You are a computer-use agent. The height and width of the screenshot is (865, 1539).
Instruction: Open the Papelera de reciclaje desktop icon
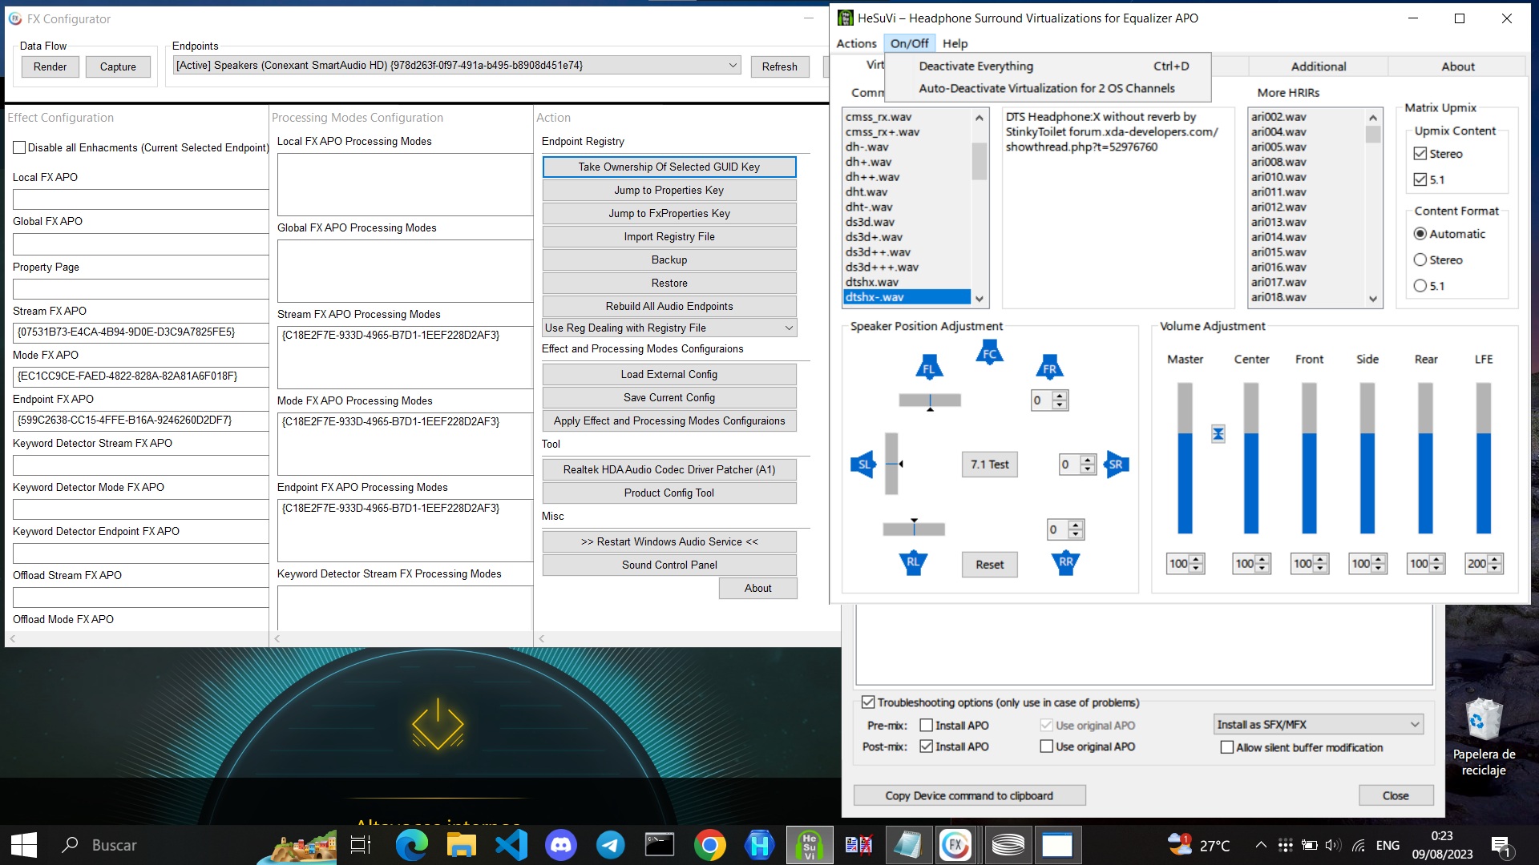click(1484, 737)
